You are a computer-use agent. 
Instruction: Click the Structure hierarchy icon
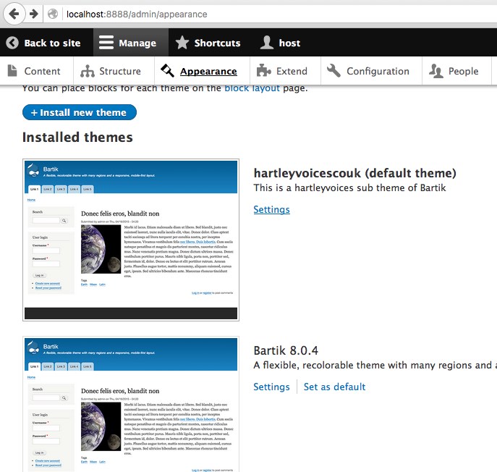pos(87,71)
